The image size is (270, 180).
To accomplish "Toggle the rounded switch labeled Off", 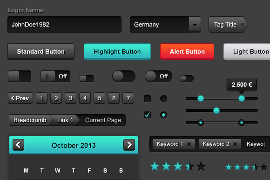I will tap(158, 76).
